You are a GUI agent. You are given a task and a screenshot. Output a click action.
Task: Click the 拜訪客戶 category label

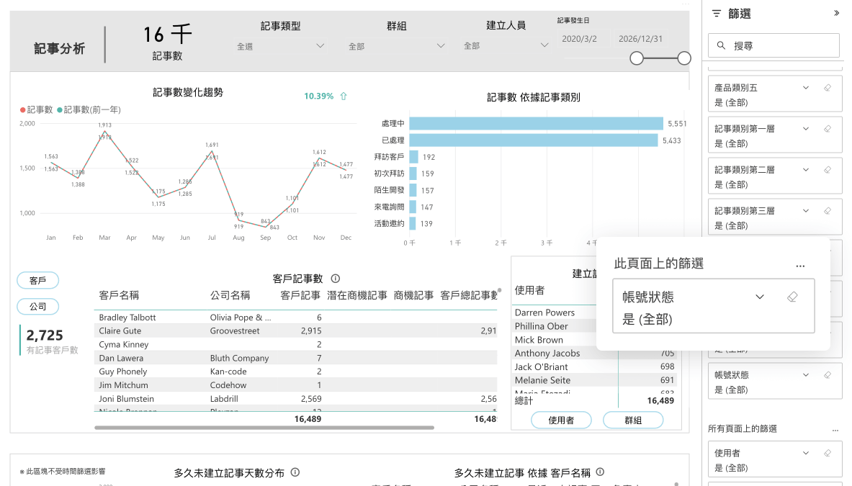tap(389, 157)
